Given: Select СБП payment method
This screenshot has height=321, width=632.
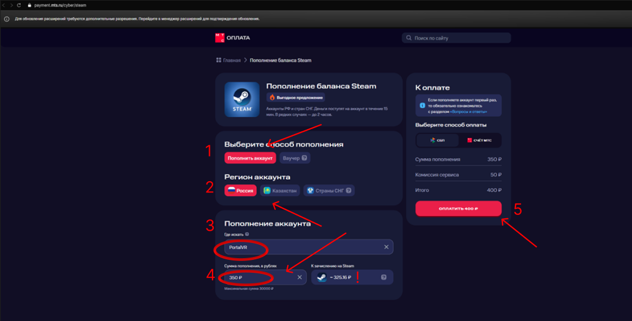Looking at the screenshot, I should tap(437, 140).
